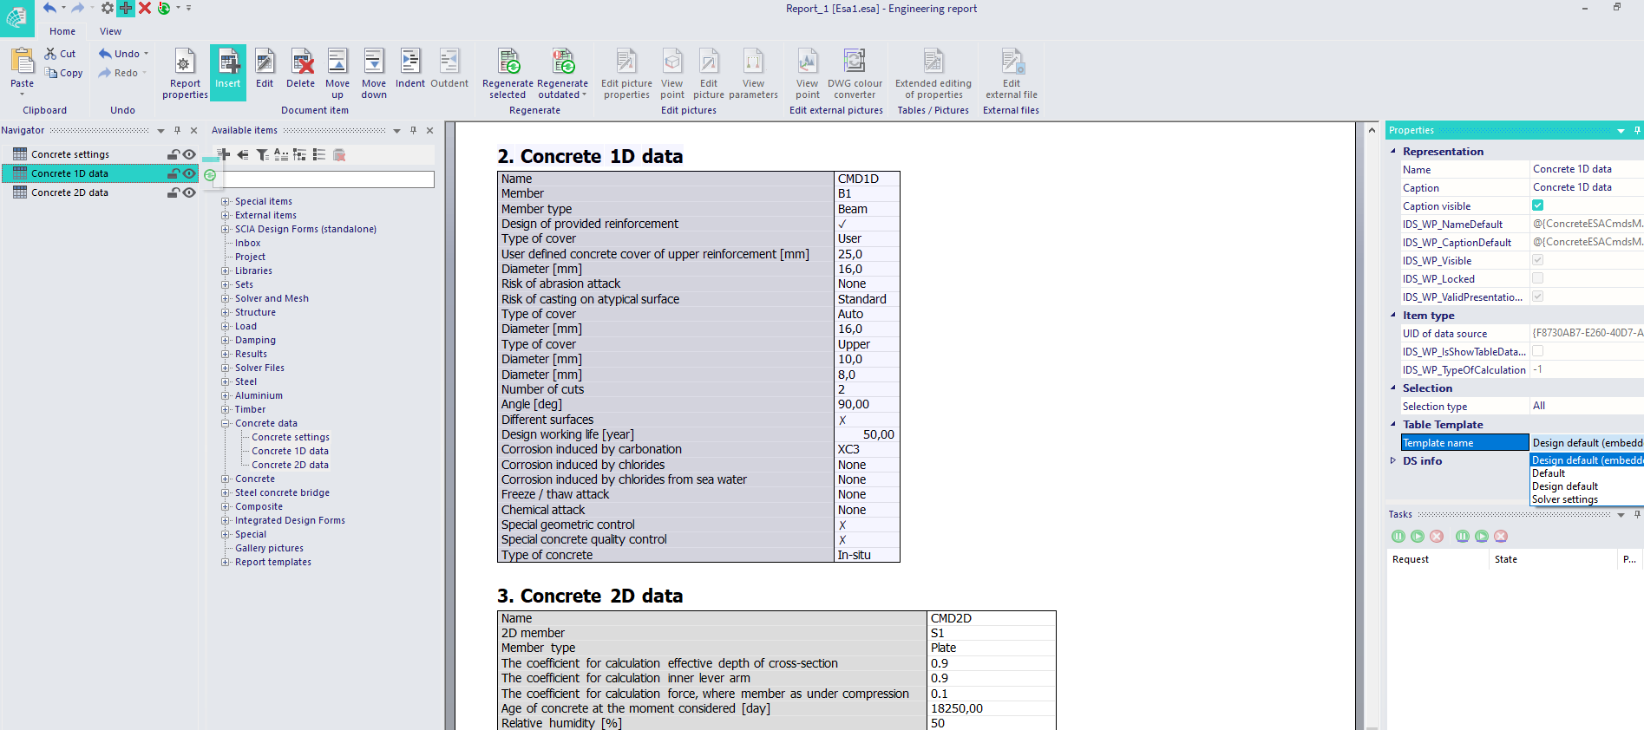This screenshot has height=730, width=1644.
Task: Click the Paste icon in Clipboard group
Action: pos(22,61)
